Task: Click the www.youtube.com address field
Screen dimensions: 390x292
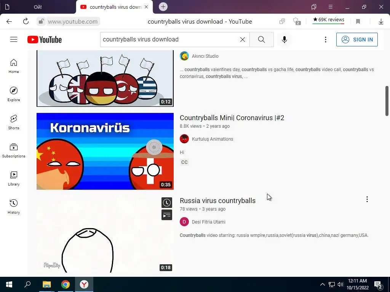Action: [73, 22]
